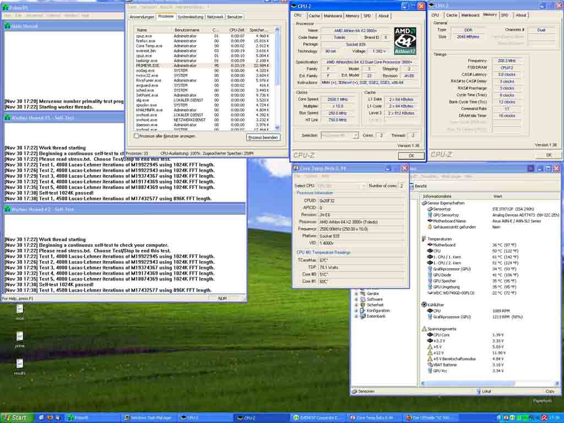Viewport: 564px width, 423px height.
Task: Click the Datenbank icon in Everest tree
Action: point(362,316)
